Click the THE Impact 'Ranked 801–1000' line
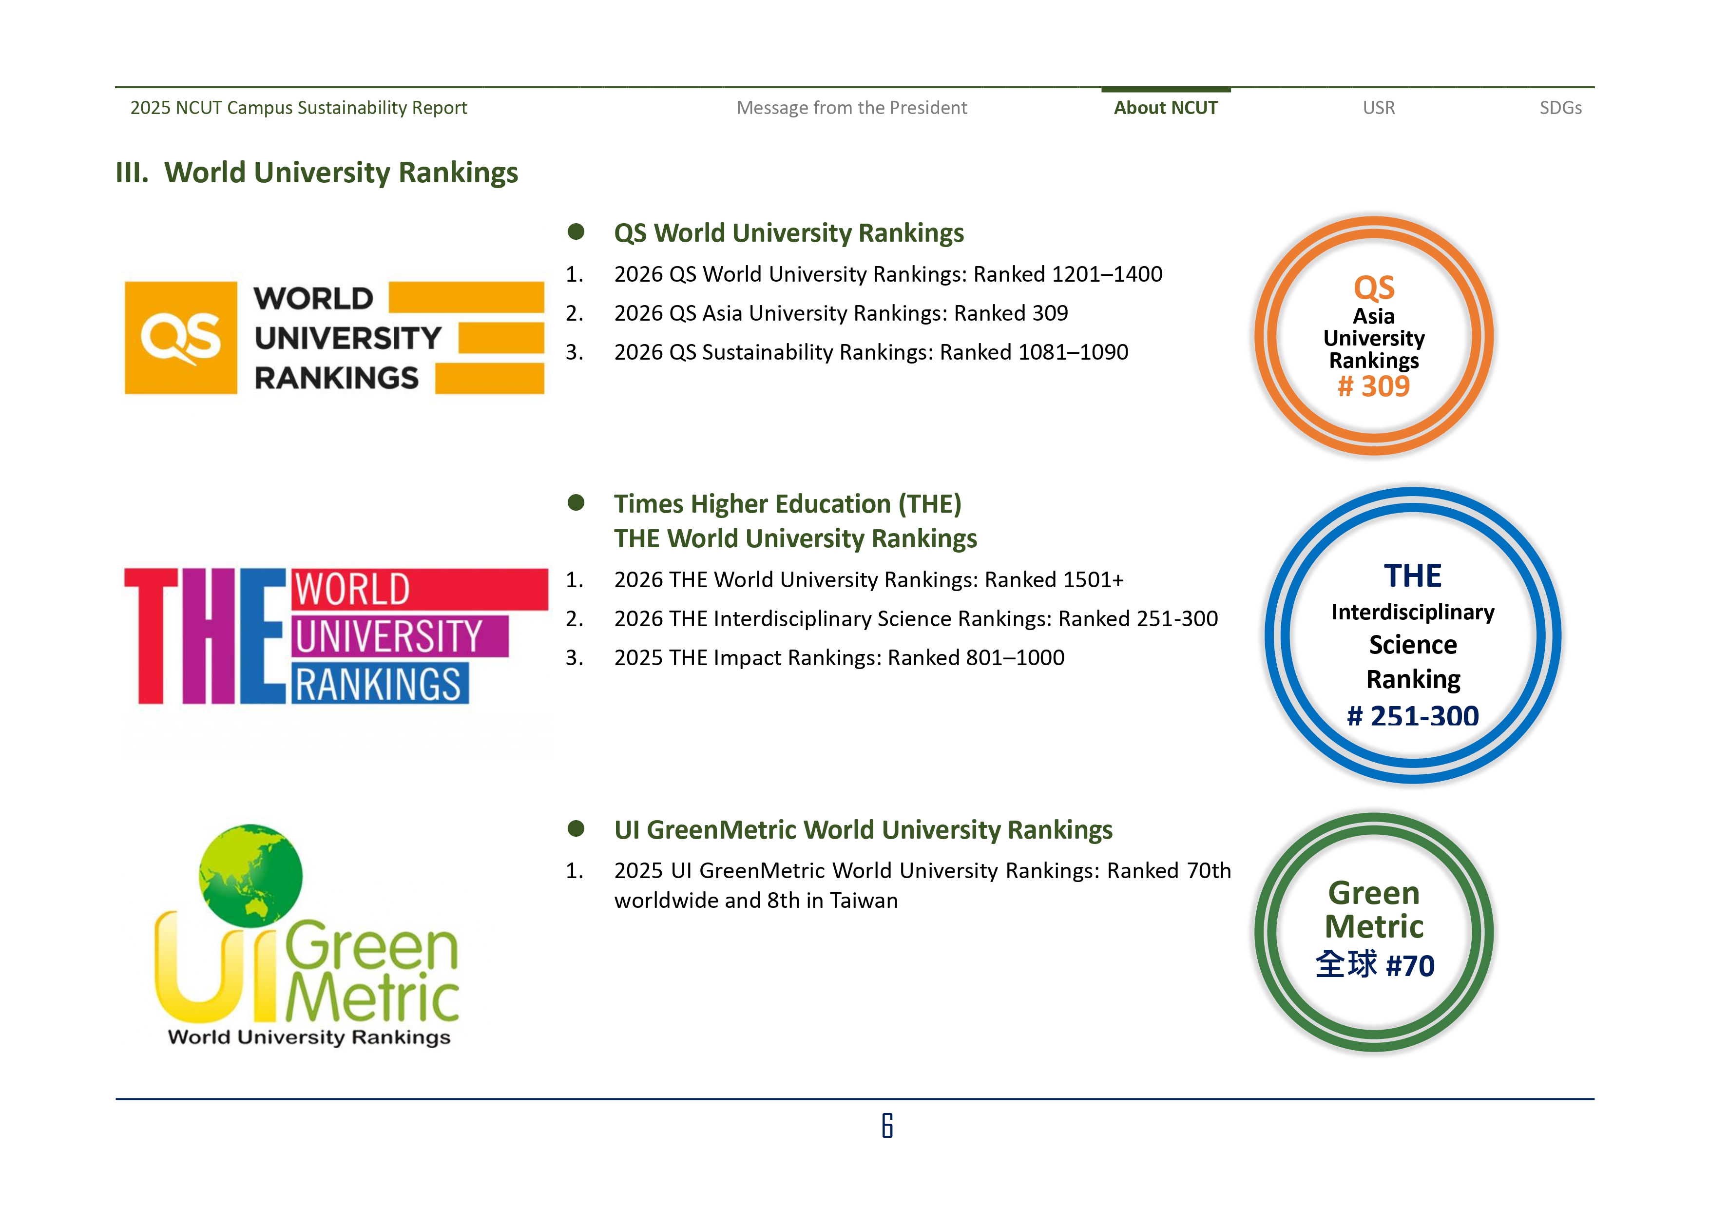1710x1209 pixels. [x=839, y=658]
